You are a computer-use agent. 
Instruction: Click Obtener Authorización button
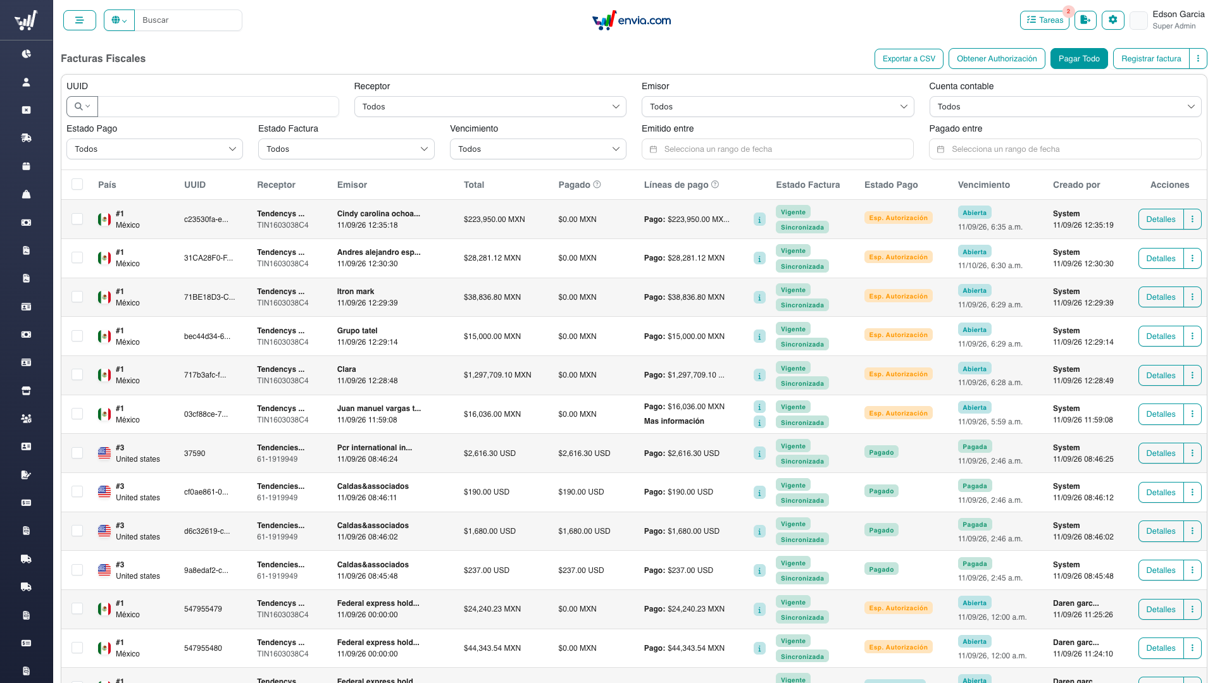(x=997, y=59)
